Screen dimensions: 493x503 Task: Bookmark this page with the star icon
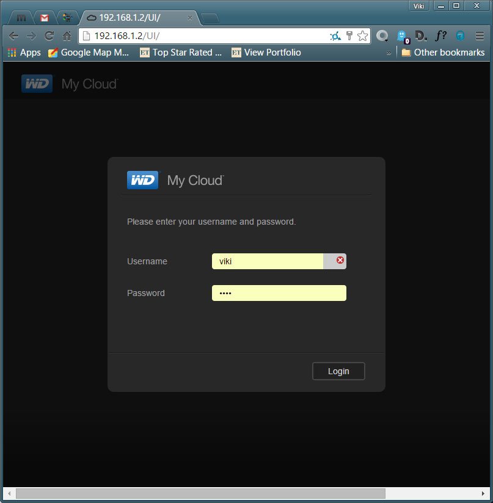point(363,35)
